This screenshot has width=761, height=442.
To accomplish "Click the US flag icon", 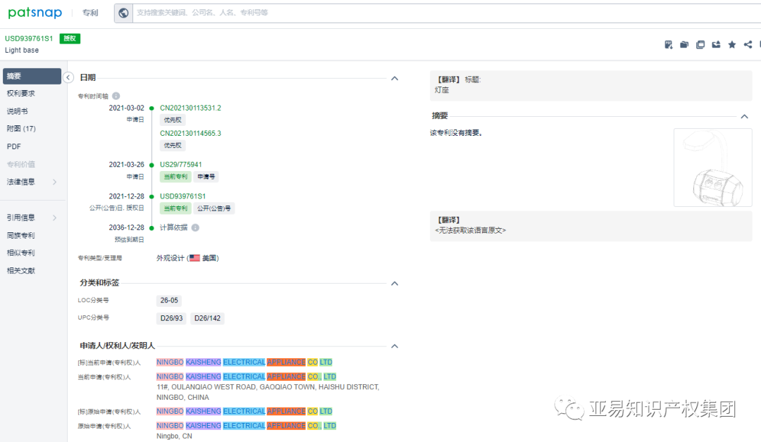I will (194, 258).
